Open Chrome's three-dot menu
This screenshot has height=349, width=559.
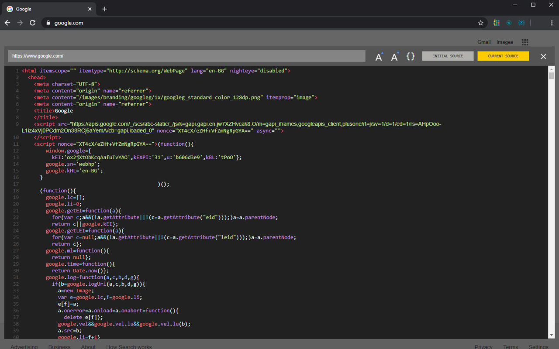[552, 23]
